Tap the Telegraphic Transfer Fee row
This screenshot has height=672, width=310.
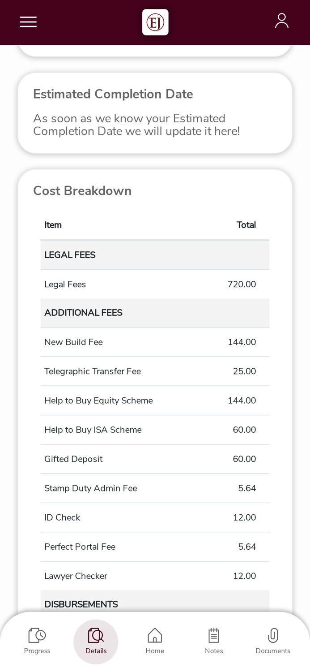pyautogui.click(x=155, y=371)
